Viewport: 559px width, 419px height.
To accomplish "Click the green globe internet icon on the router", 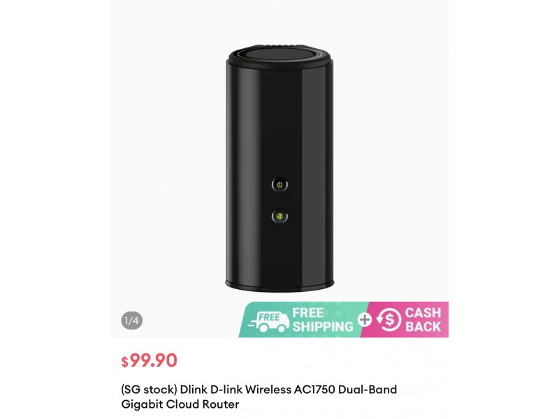I will pos(280,216).
